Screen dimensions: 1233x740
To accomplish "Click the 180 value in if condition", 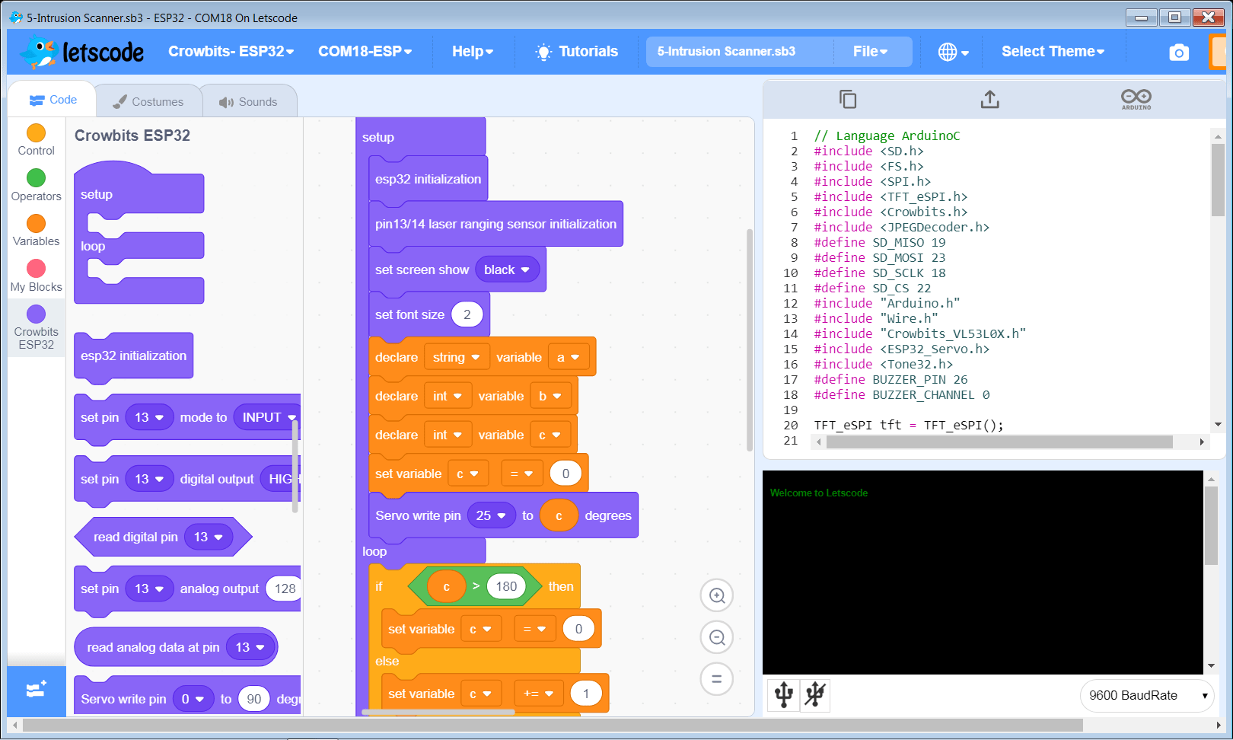I will point(506,586).
